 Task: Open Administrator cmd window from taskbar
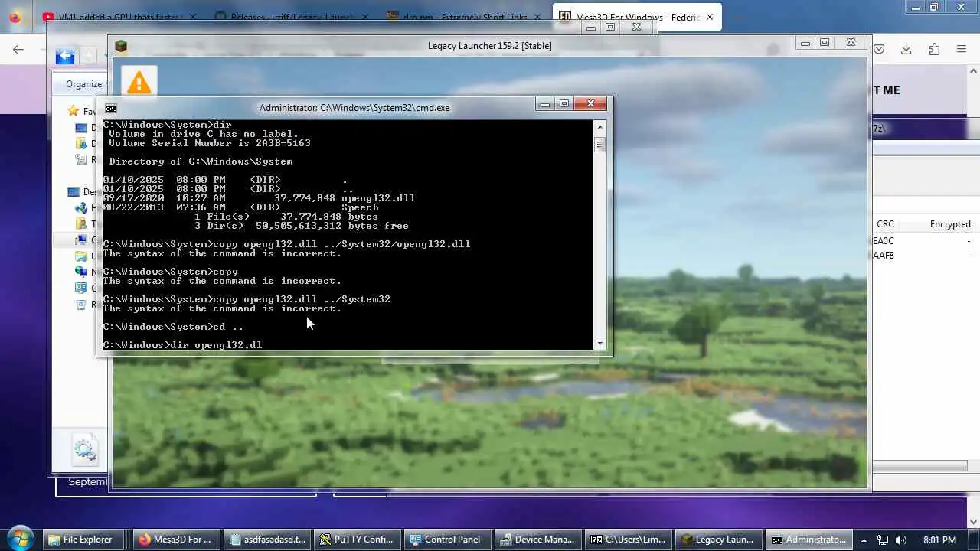tap(808, 540)
